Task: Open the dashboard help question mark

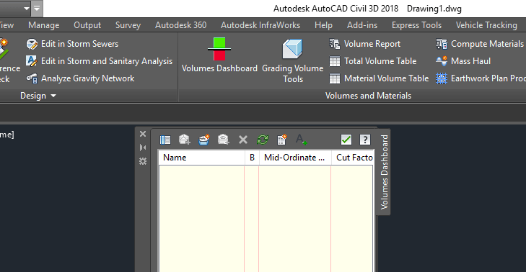Action: click(365, 140)
